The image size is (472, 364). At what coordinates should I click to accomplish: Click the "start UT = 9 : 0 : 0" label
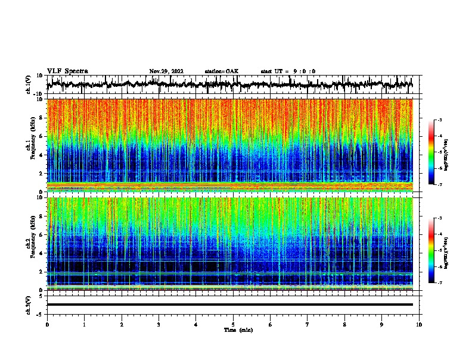pos(288,71)
